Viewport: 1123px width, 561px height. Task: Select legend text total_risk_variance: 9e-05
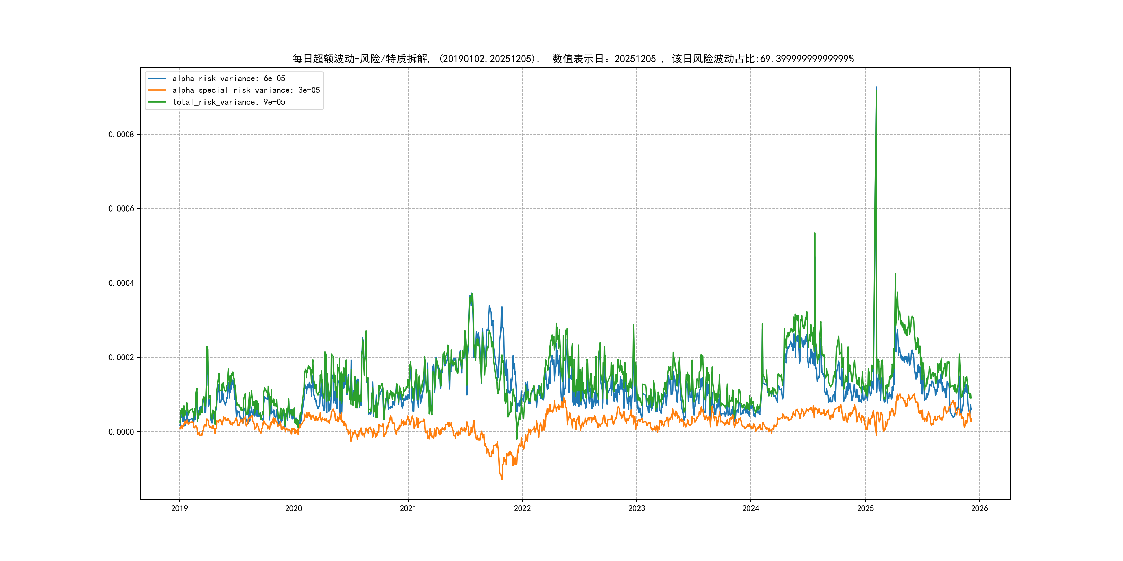coord(228,102)
